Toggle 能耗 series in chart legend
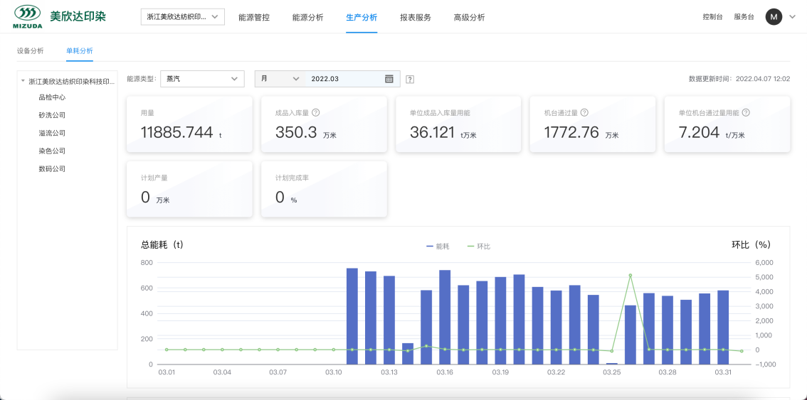The width and height of the screenshot is (807, 400). [438, 246]
